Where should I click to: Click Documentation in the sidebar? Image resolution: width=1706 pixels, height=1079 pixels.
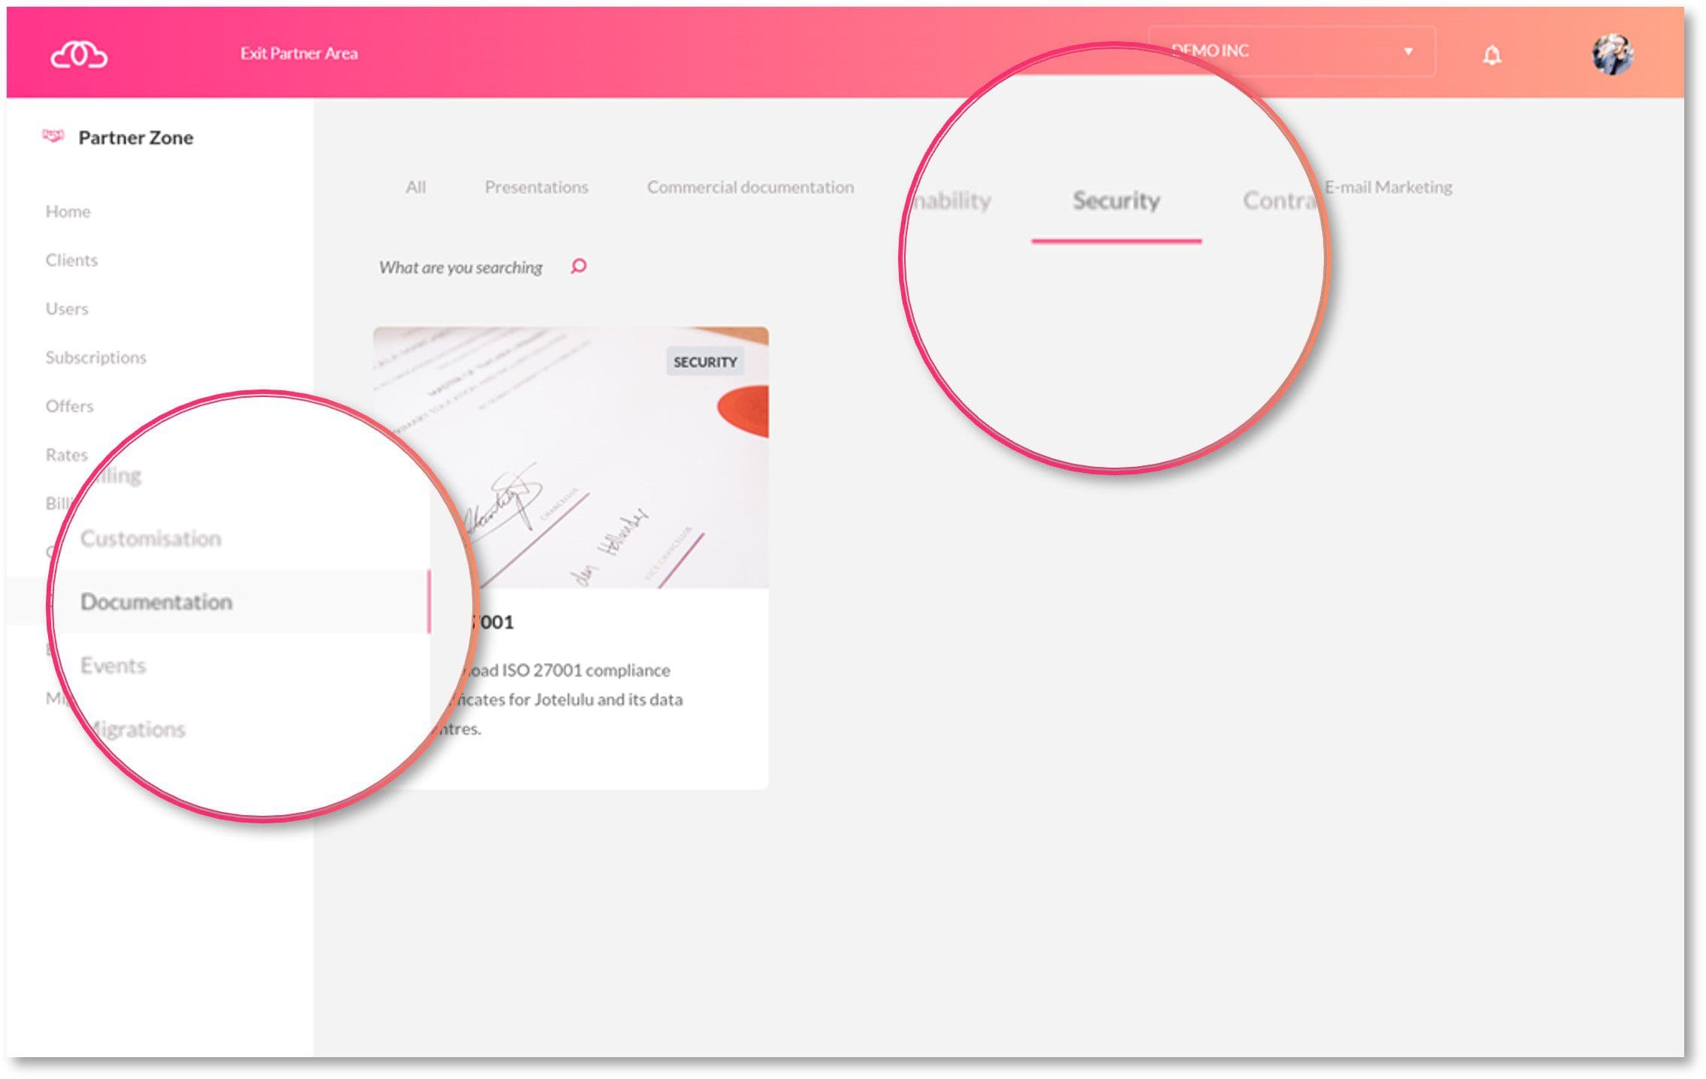pyautogui.click(x=156, y=602)
